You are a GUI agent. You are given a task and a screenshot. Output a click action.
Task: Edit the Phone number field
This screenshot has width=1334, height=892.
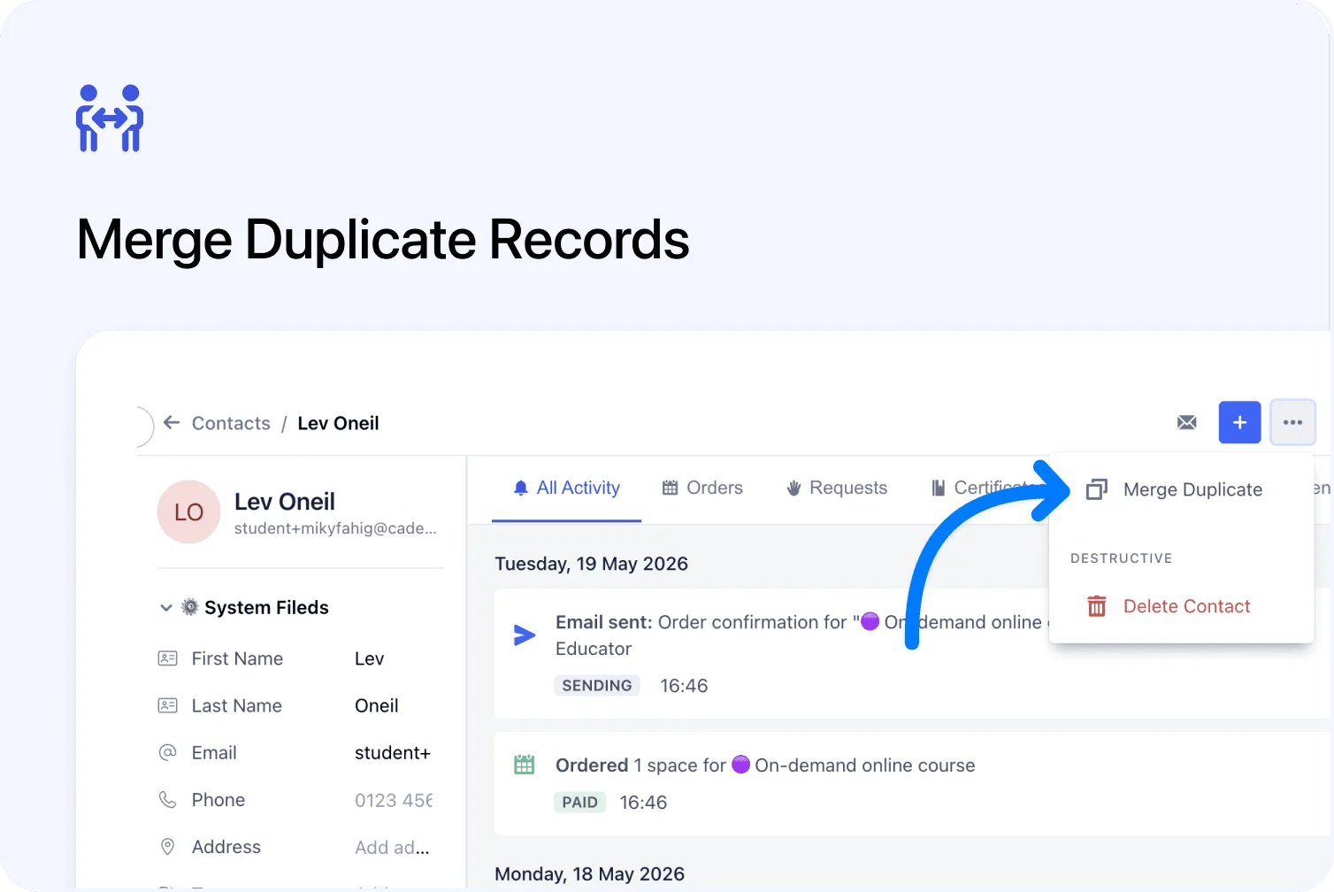coord(393,800)
